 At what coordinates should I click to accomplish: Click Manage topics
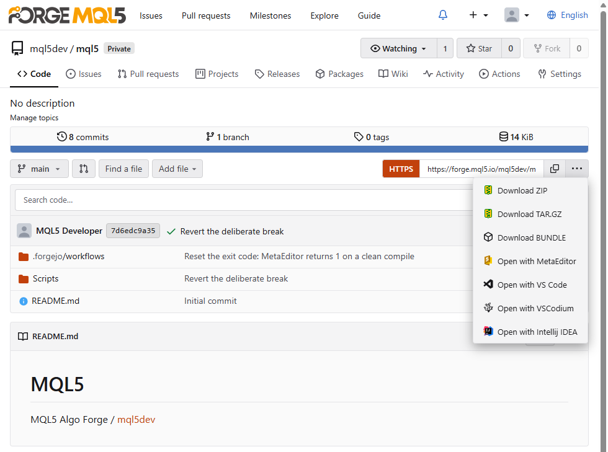pos(34,118)
